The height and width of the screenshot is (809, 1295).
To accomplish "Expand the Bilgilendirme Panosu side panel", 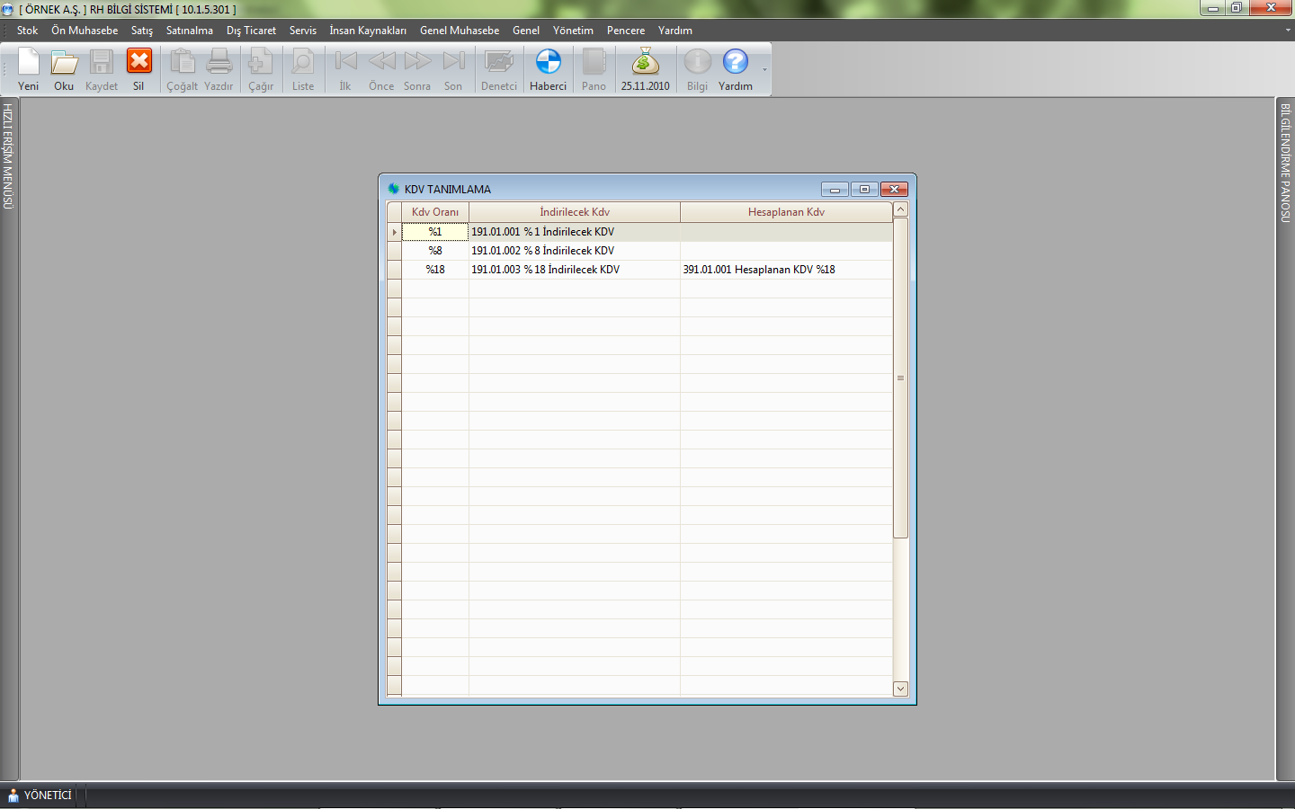I will click(1285, 163).
